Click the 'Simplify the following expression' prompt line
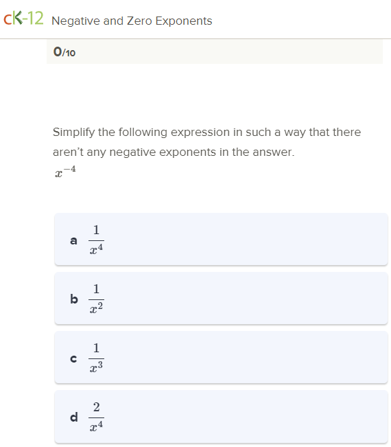The height and width of the screenshot is (447, 391). click(x=206, y=133)
